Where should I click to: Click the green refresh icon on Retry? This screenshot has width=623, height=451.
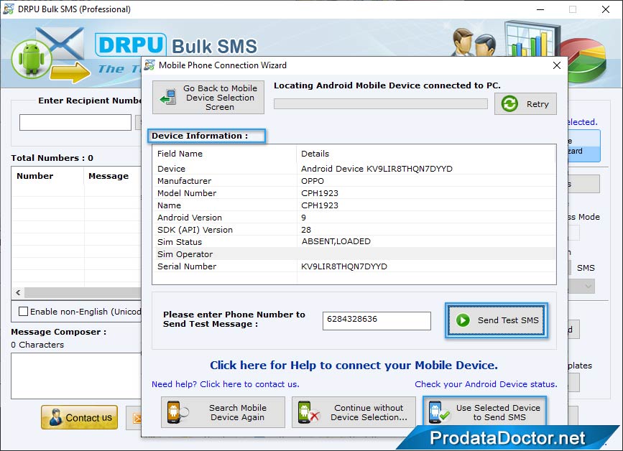[x=509, y=104]
